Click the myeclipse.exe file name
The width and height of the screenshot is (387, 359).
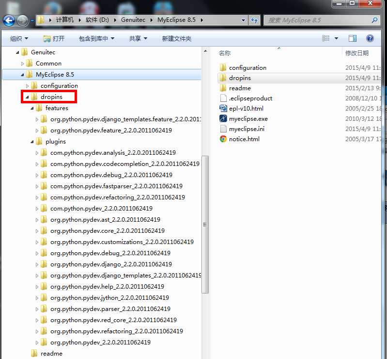248,119
